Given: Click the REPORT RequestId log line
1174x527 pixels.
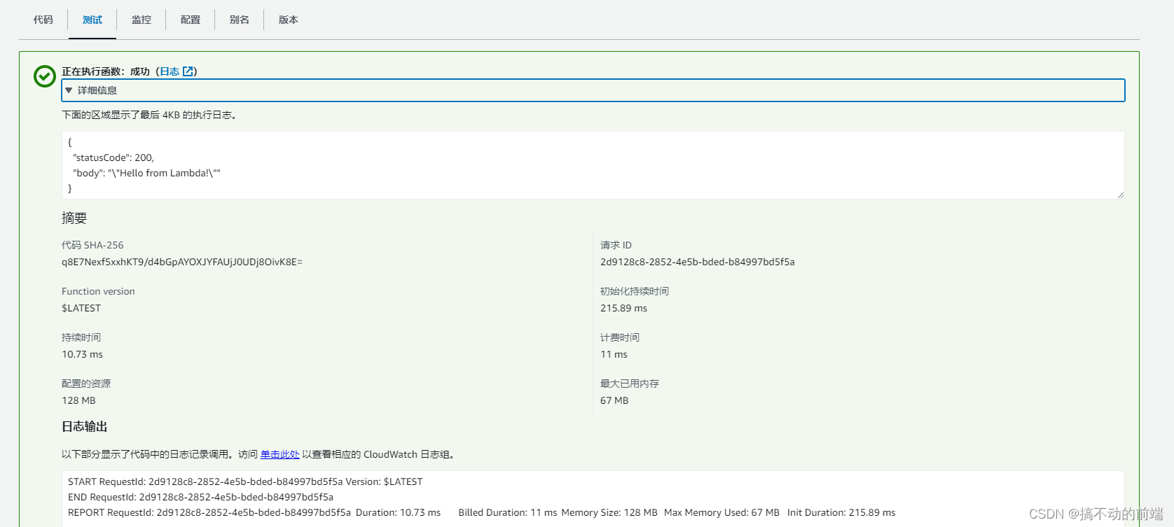Looking at the screenshot, I should (481, 512).
